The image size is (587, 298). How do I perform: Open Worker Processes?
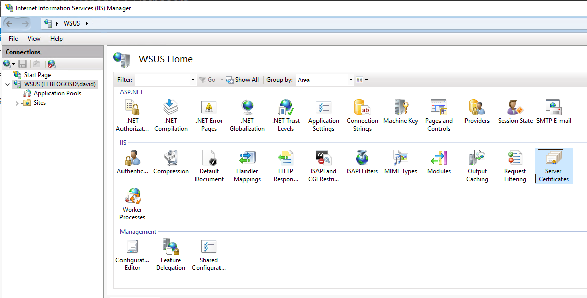pos(132,202)
